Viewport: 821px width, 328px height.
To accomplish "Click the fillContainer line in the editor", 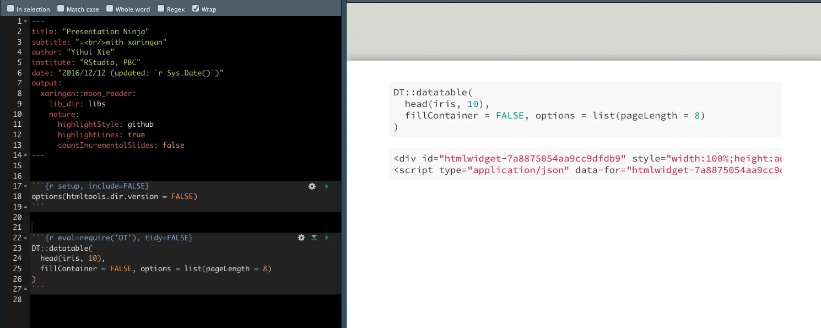I will click(x=156, y=269).
